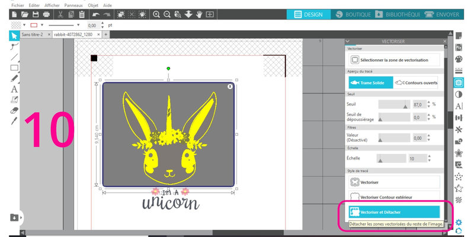Viewport: 474px width, 237px height.
Task: Open the Trace panel icon in right sidebar
Action: pos(458,82)
